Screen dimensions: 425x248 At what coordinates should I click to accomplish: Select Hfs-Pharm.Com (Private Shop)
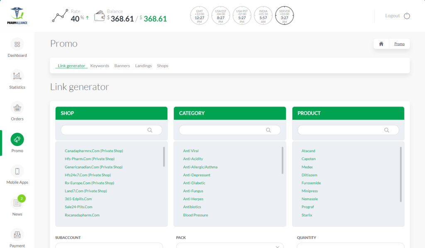(90, 159)
